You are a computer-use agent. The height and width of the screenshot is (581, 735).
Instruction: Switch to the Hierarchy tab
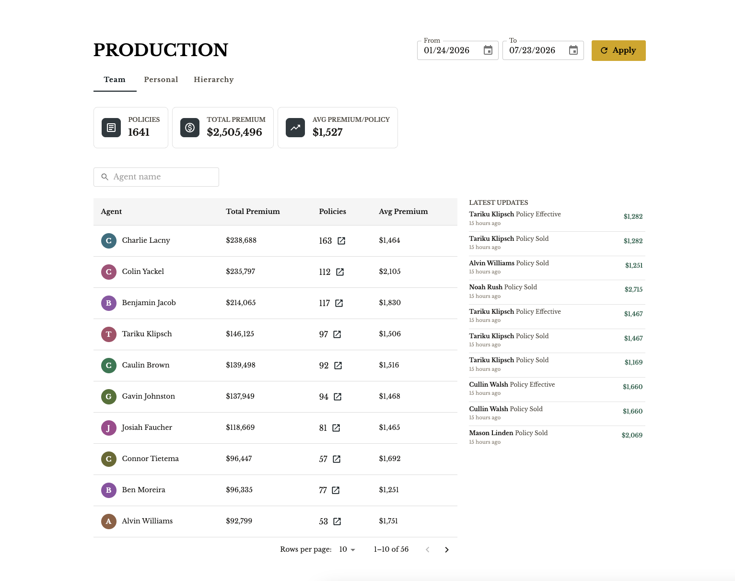point(214,80)
